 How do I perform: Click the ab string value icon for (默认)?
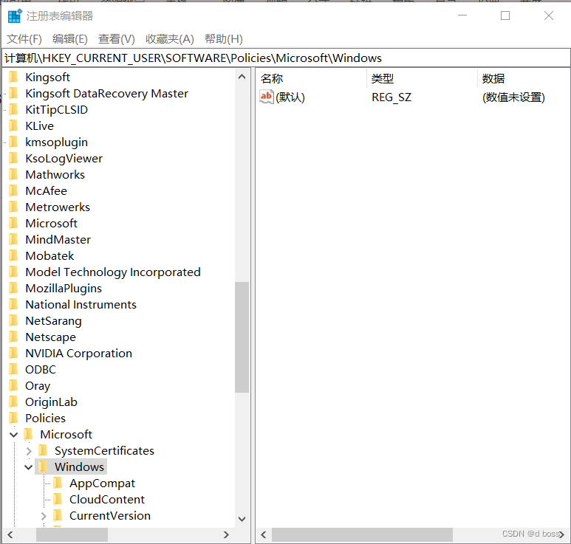[266, 97]
